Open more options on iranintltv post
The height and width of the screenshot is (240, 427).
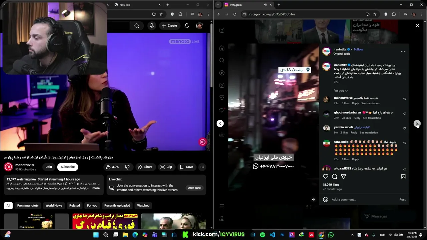403,51
